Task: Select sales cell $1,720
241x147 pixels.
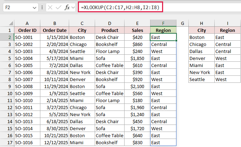Action: [137, 128]
